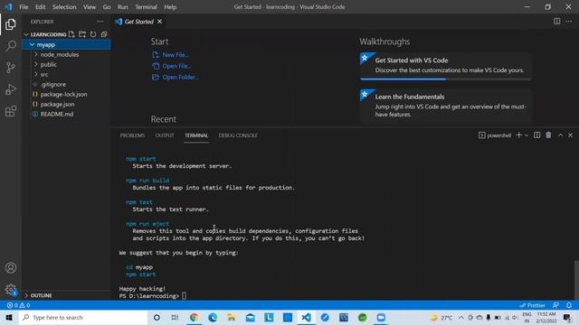Viewport: 579px width, 325px height.
Task: Split the editor right
Action: tap(557, 22)
